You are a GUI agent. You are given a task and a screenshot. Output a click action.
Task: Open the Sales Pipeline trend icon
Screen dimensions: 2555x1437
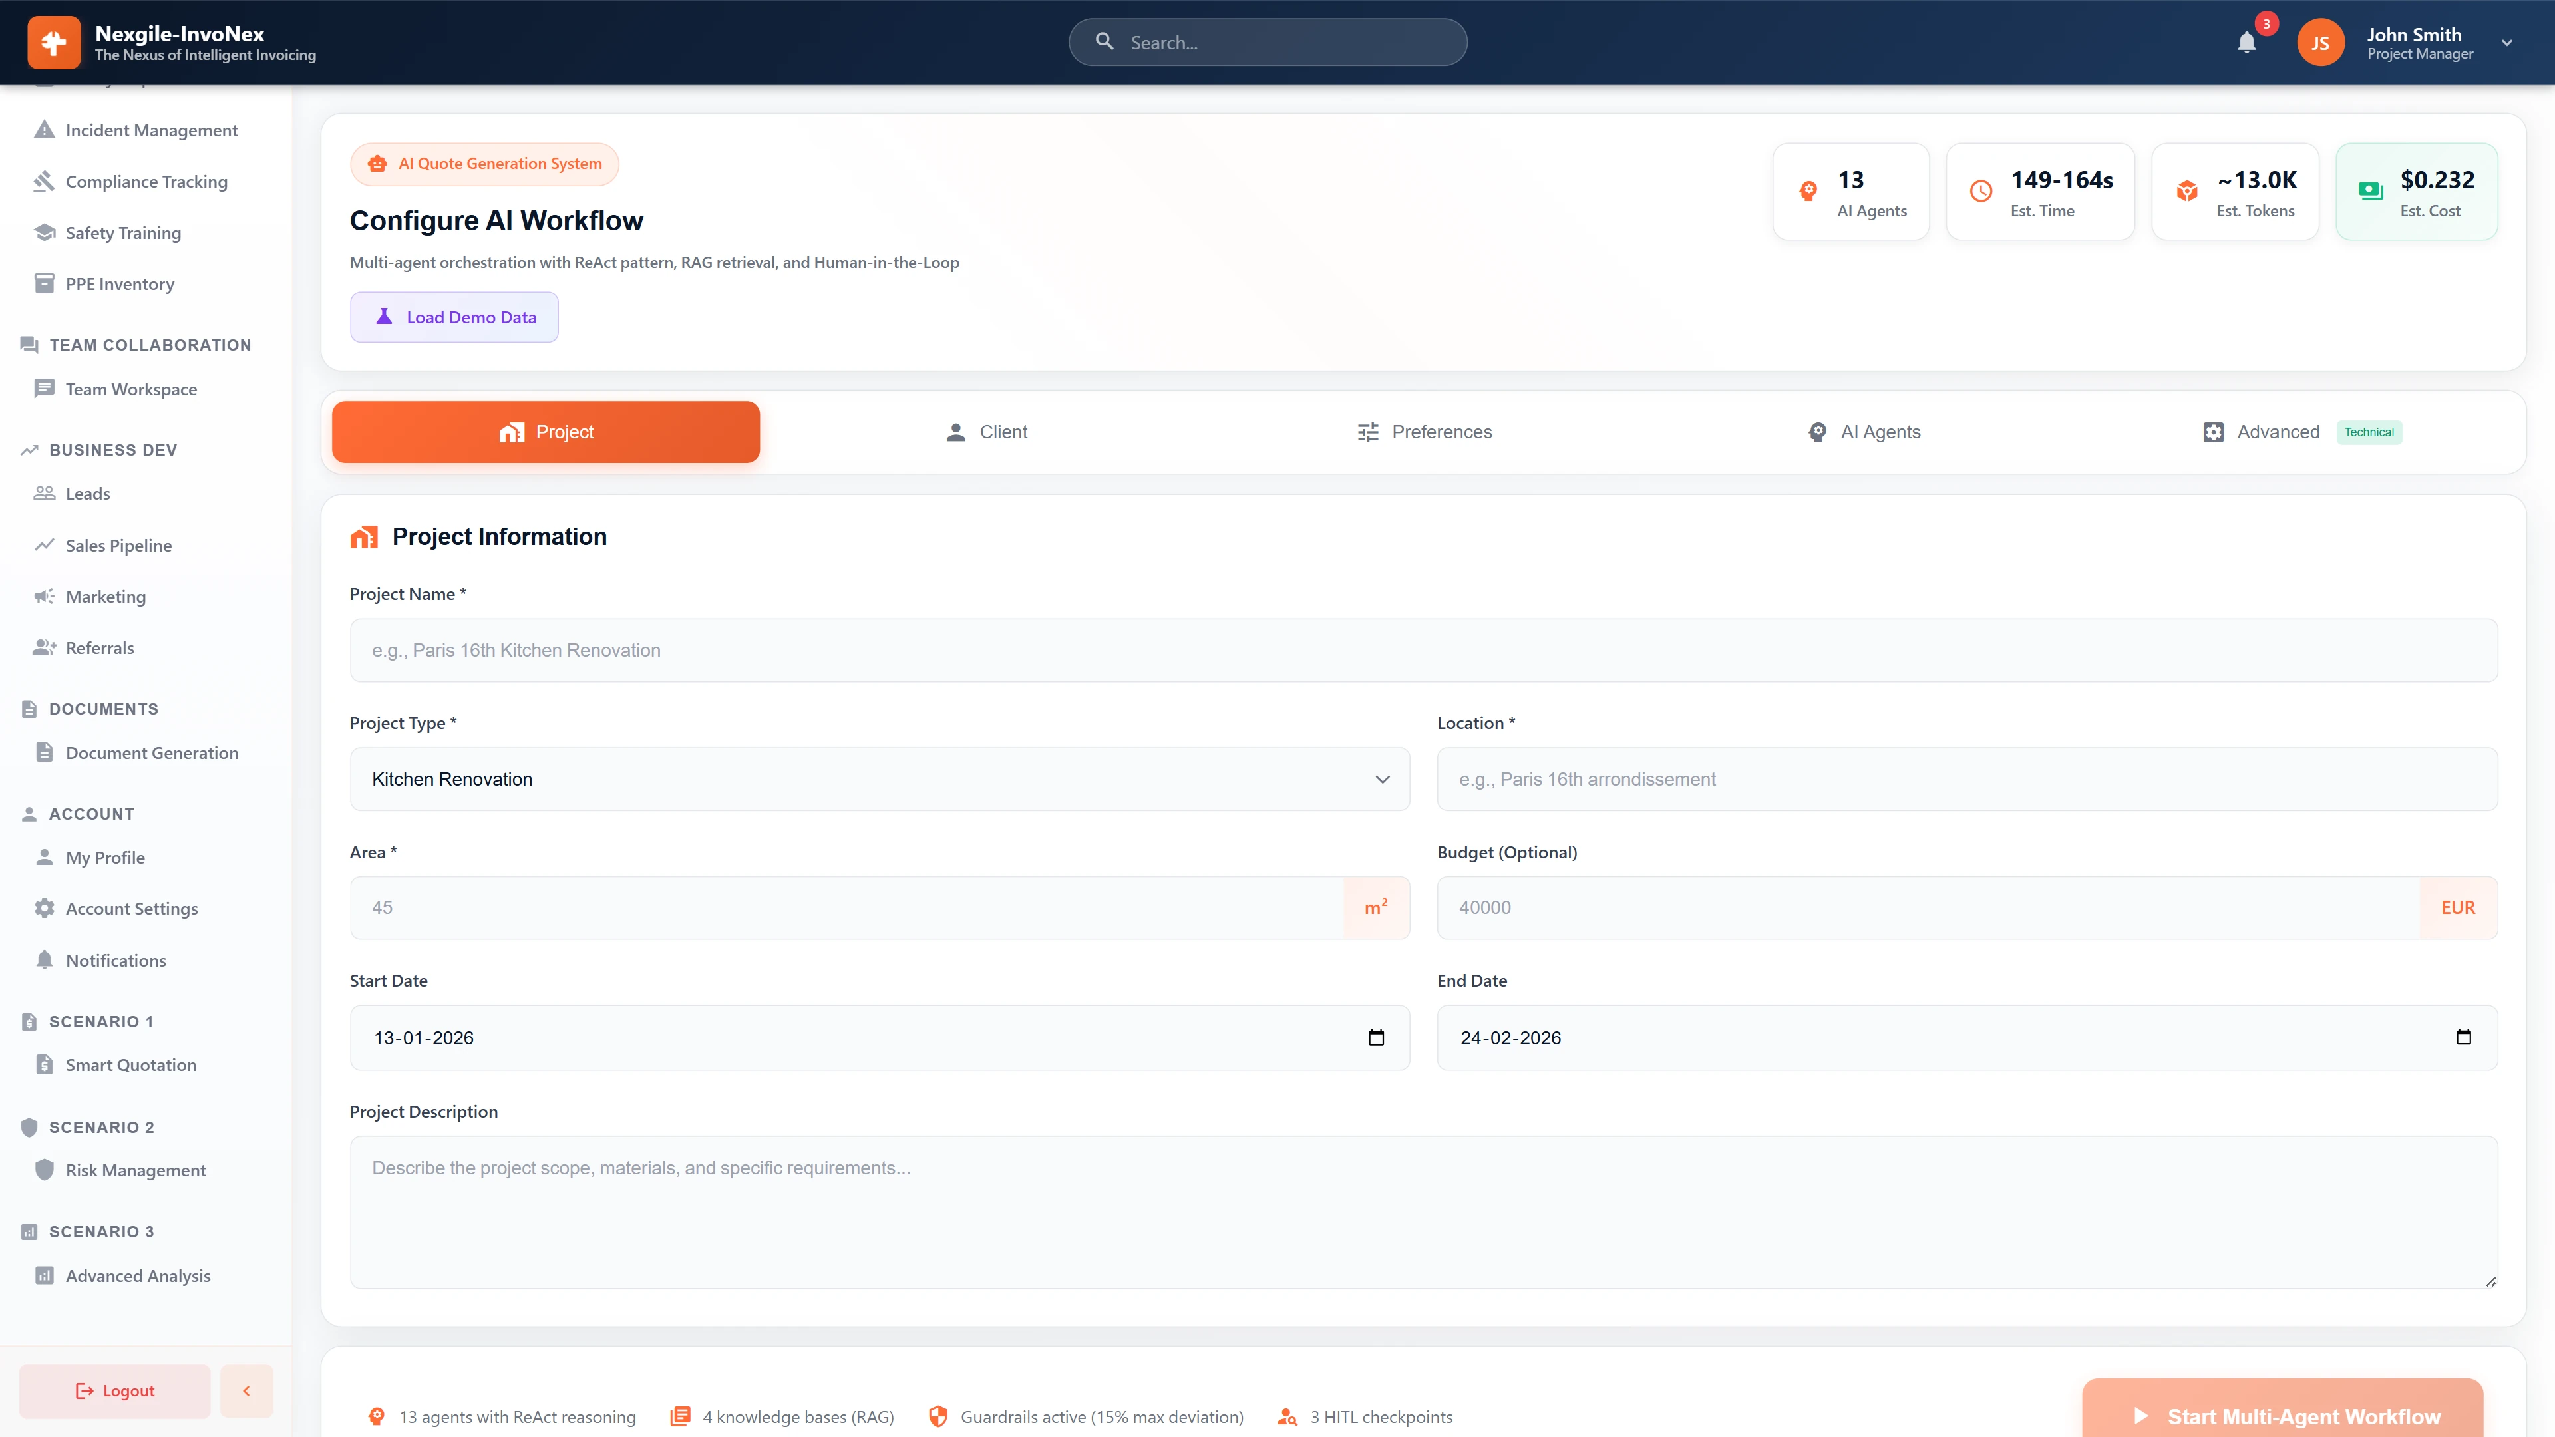pyautogui.click(x=44, y=544)
